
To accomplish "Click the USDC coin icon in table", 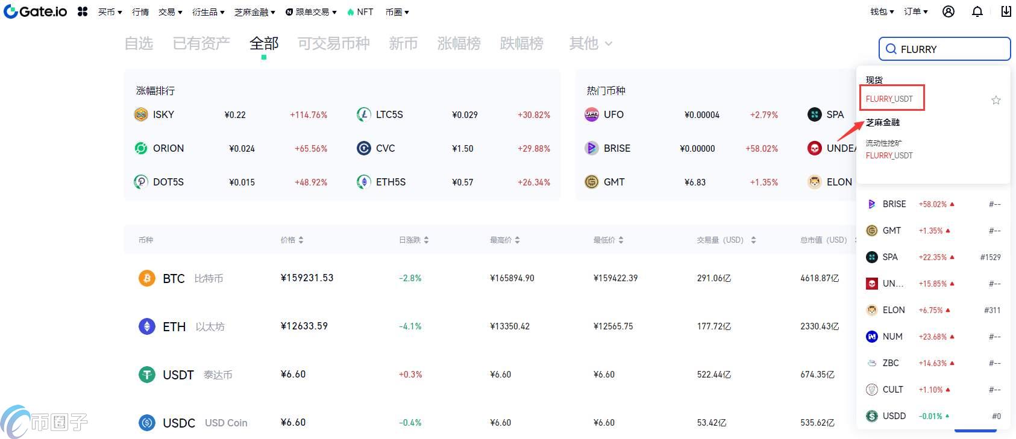I will (147, 423).
